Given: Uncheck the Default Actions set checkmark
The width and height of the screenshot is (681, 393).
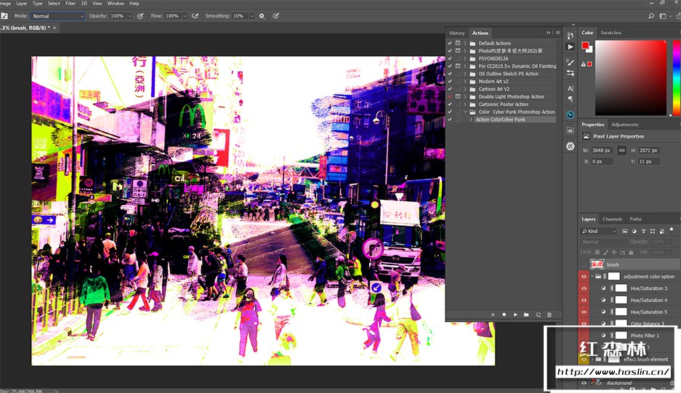Looking at the screenshot, I should click(450, 44).
